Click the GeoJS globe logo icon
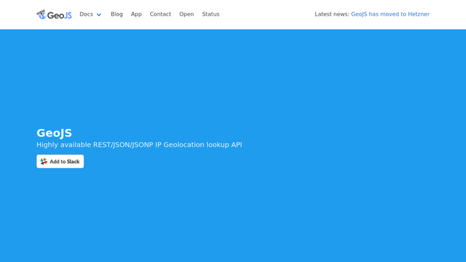This screenshot has height=262, width=466. pos(42,14)
